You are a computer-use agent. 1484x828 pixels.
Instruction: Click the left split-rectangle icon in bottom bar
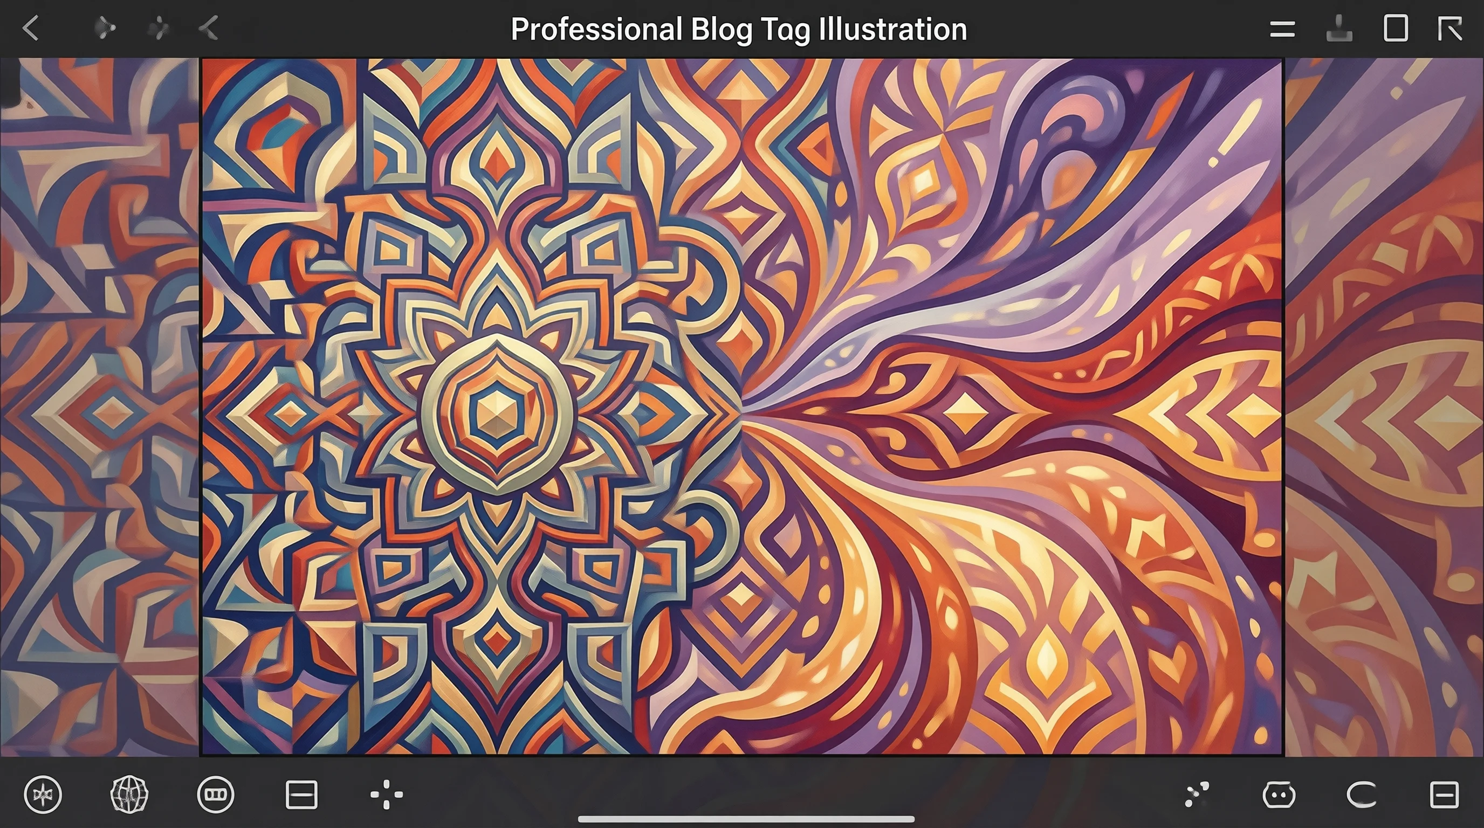pos(301,795)
